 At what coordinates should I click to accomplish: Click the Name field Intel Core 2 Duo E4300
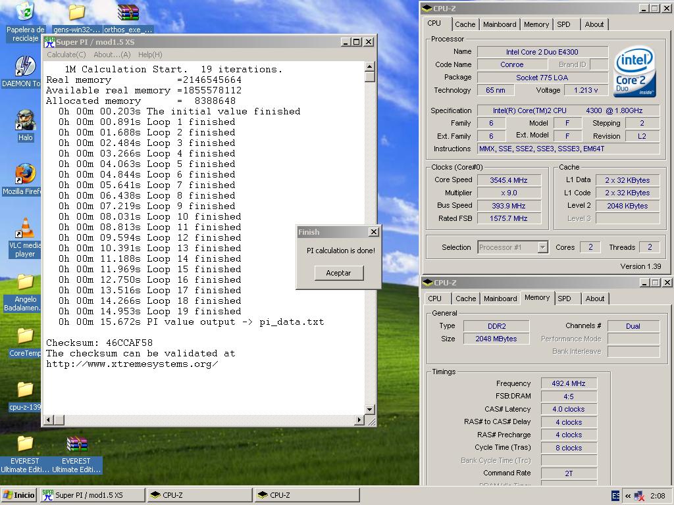[x=542, y=52]
